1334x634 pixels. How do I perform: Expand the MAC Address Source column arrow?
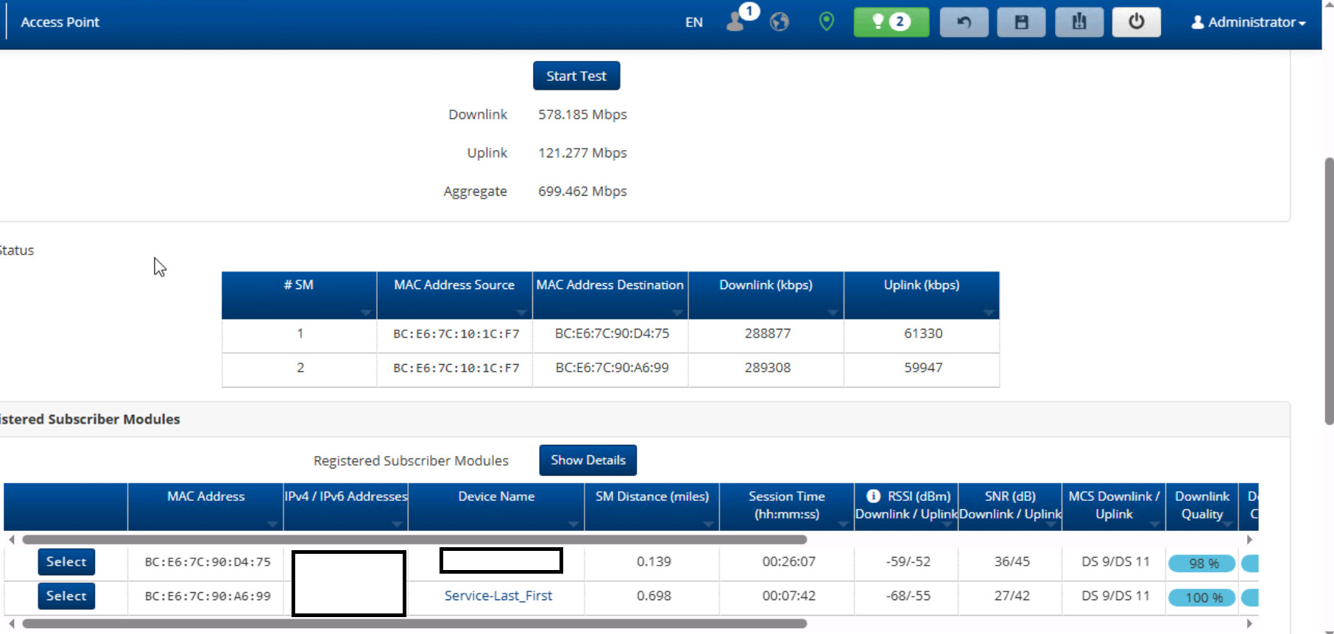(520, 313)
